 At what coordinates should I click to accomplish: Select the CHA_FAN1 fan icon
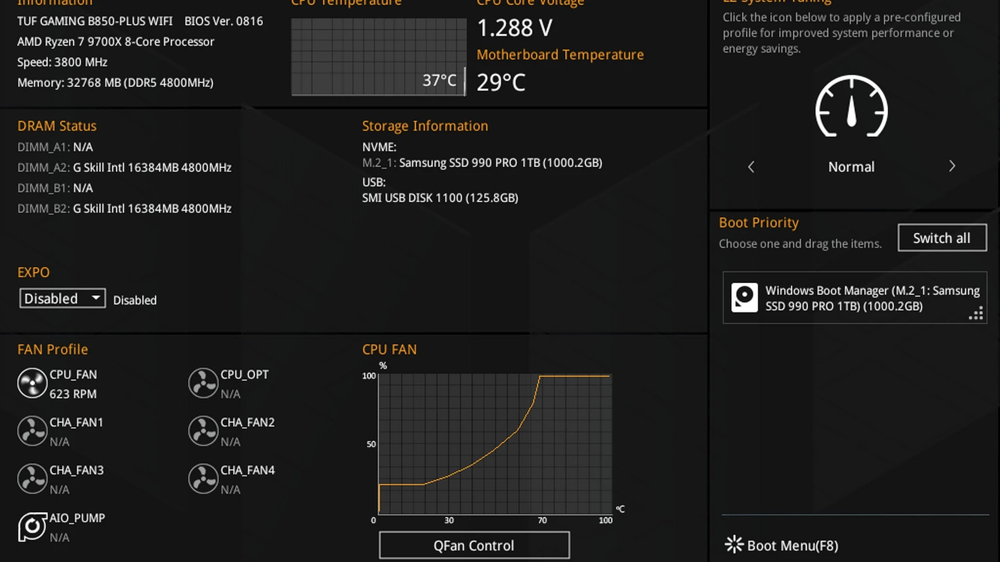32,431
